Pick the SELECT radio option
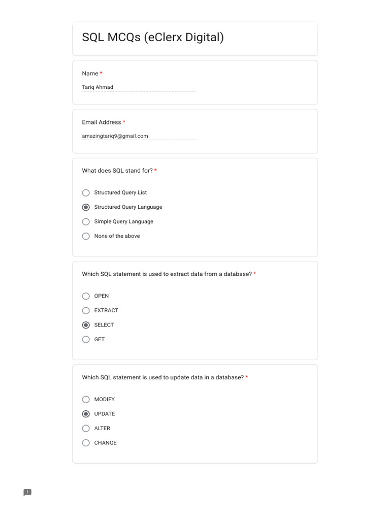 (x=86, y=325)
